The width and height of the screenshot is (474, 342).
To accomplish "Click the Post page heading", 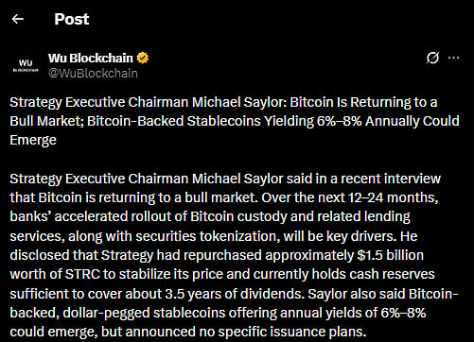I will [72, 19].
